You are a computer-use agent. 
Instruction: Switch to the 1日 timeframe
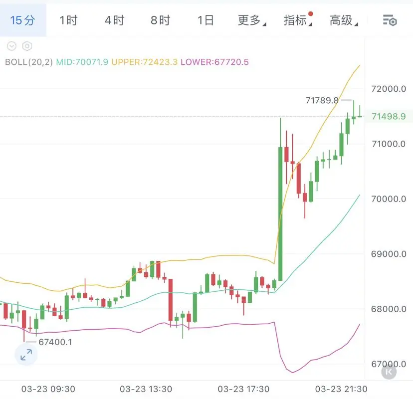coord(206,20)
